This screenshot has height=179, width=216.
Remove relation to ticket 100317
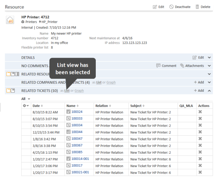pos(200,165)
